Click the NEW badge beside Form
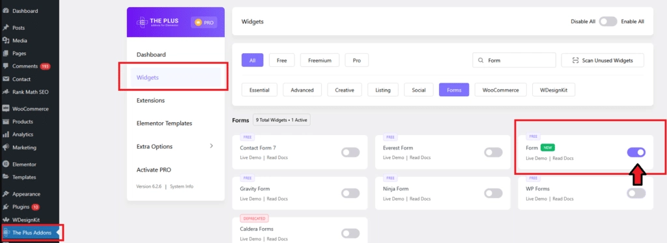 pos(547,147)
